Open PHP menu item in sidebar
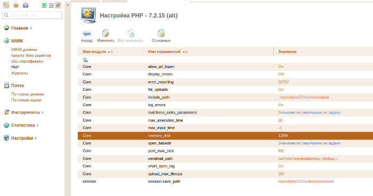373x196 pixels. pos(15,67)
